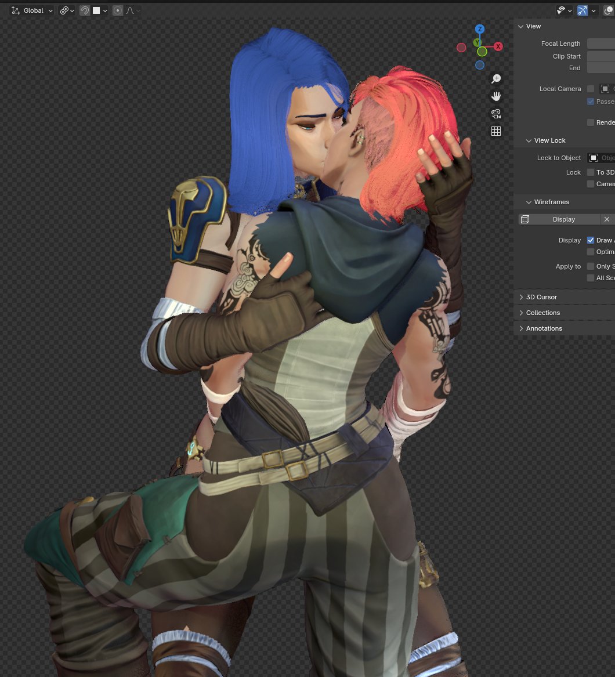Click the Focal Length field

click(x=600, y=44)
